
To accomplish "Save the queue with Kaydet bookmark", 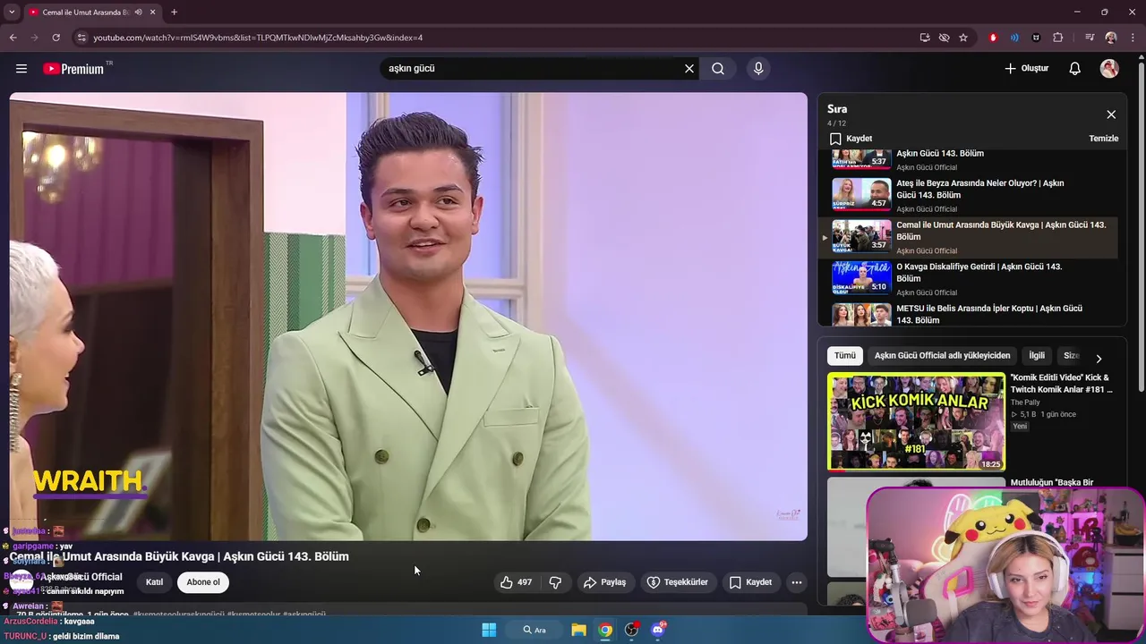I will (x=851, y=139).
